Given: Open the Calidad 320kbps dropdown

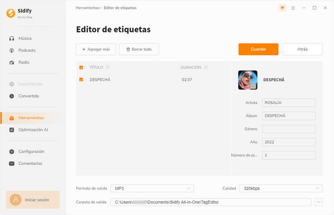Looking at the screenshot, I should 281,188.
